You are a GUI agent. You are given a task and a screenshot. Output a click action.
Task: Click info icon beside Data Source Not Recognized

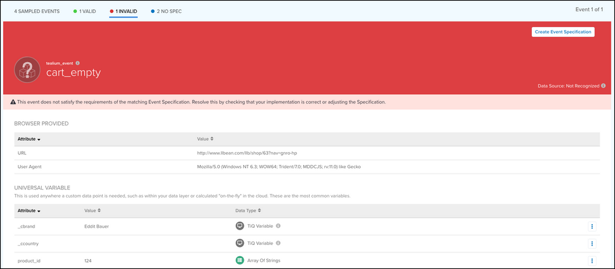[603, 86]
